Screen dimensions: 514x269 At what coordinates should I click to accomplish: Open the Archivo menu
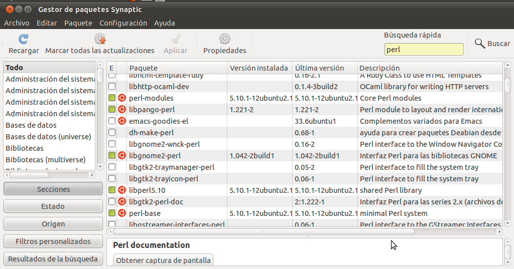tap(17, 23)
